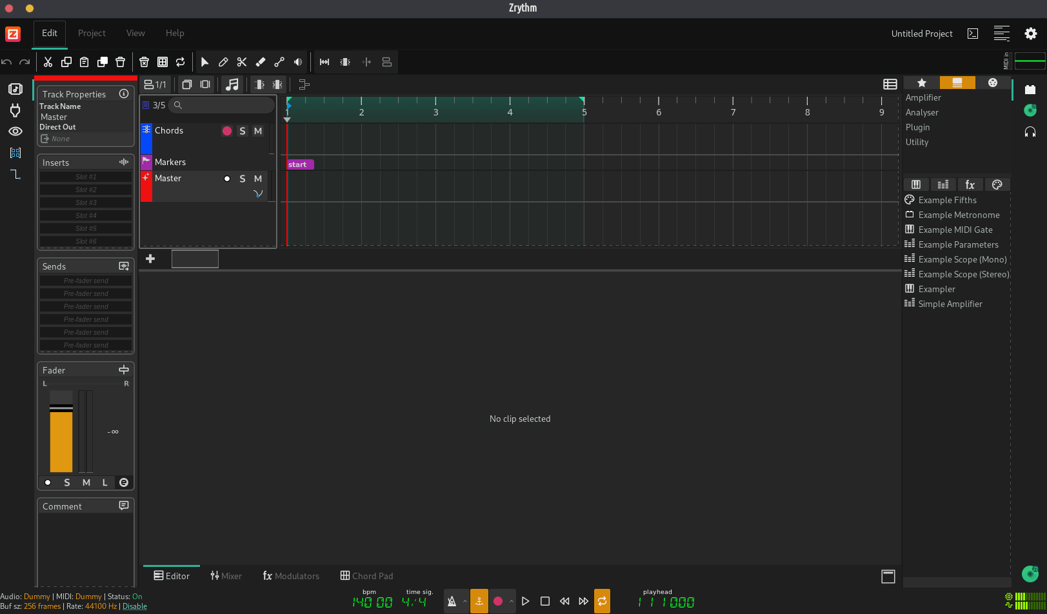Click the Stop transport button
Image resolution: width=1047 pixels, height=614 pixels.
545,601
